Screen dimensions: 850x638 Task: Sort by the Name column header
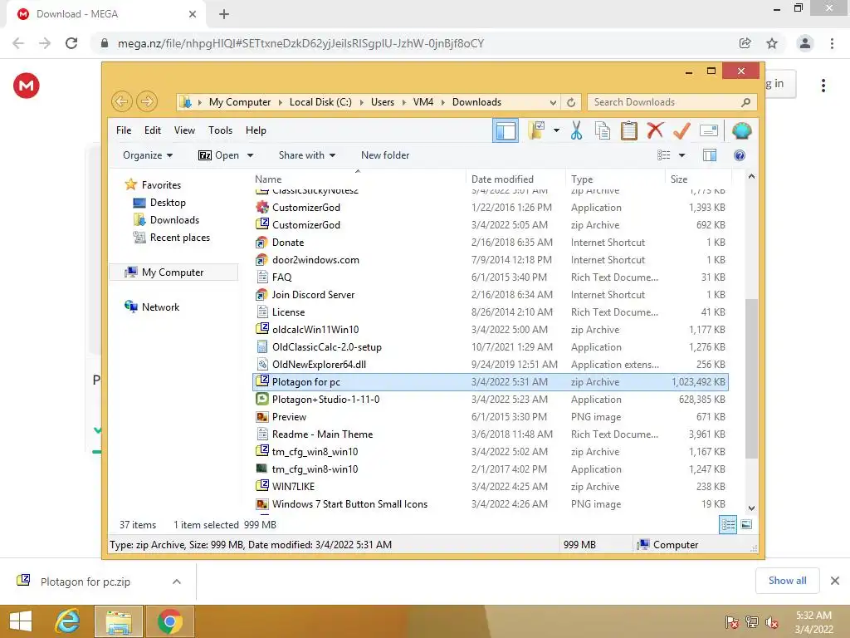pyautogui.click(x=358, y=179)
